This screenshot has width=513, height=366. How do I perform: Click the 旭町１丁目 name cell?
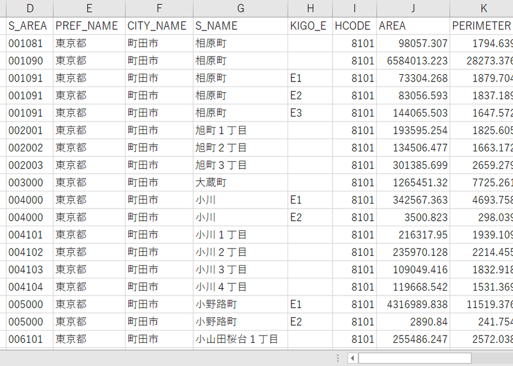(240, 130)
